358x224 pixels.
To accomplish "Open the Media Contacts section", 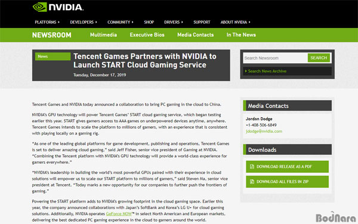I will point(196,35).
